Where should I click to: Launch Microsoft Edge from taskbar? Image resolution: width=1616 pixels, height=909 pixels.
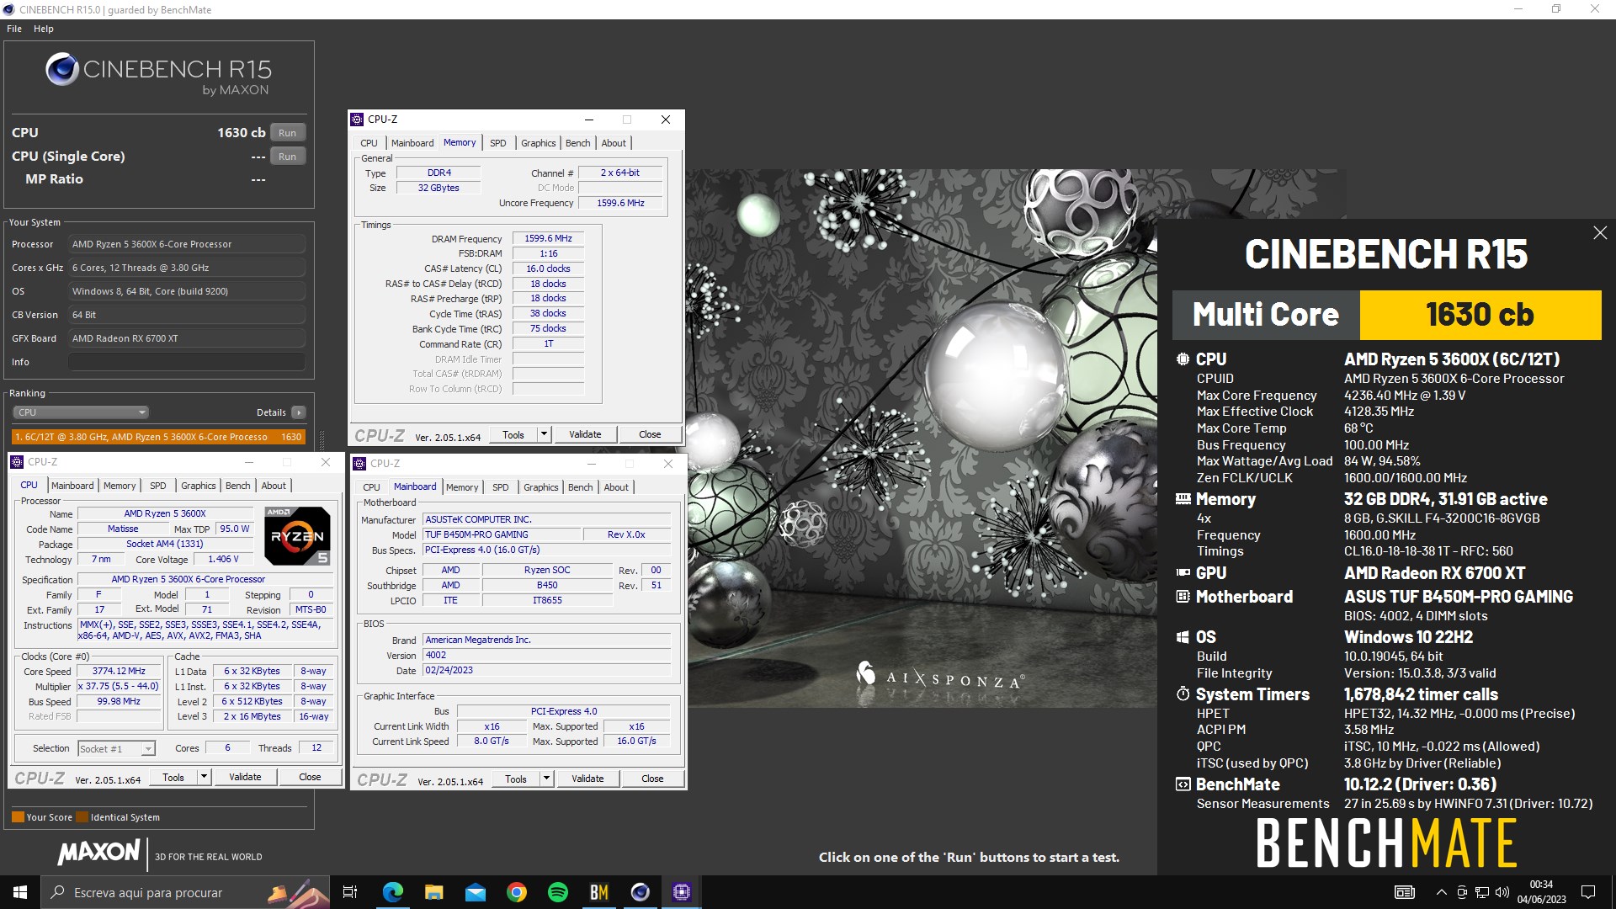click(x=392, y=892)
